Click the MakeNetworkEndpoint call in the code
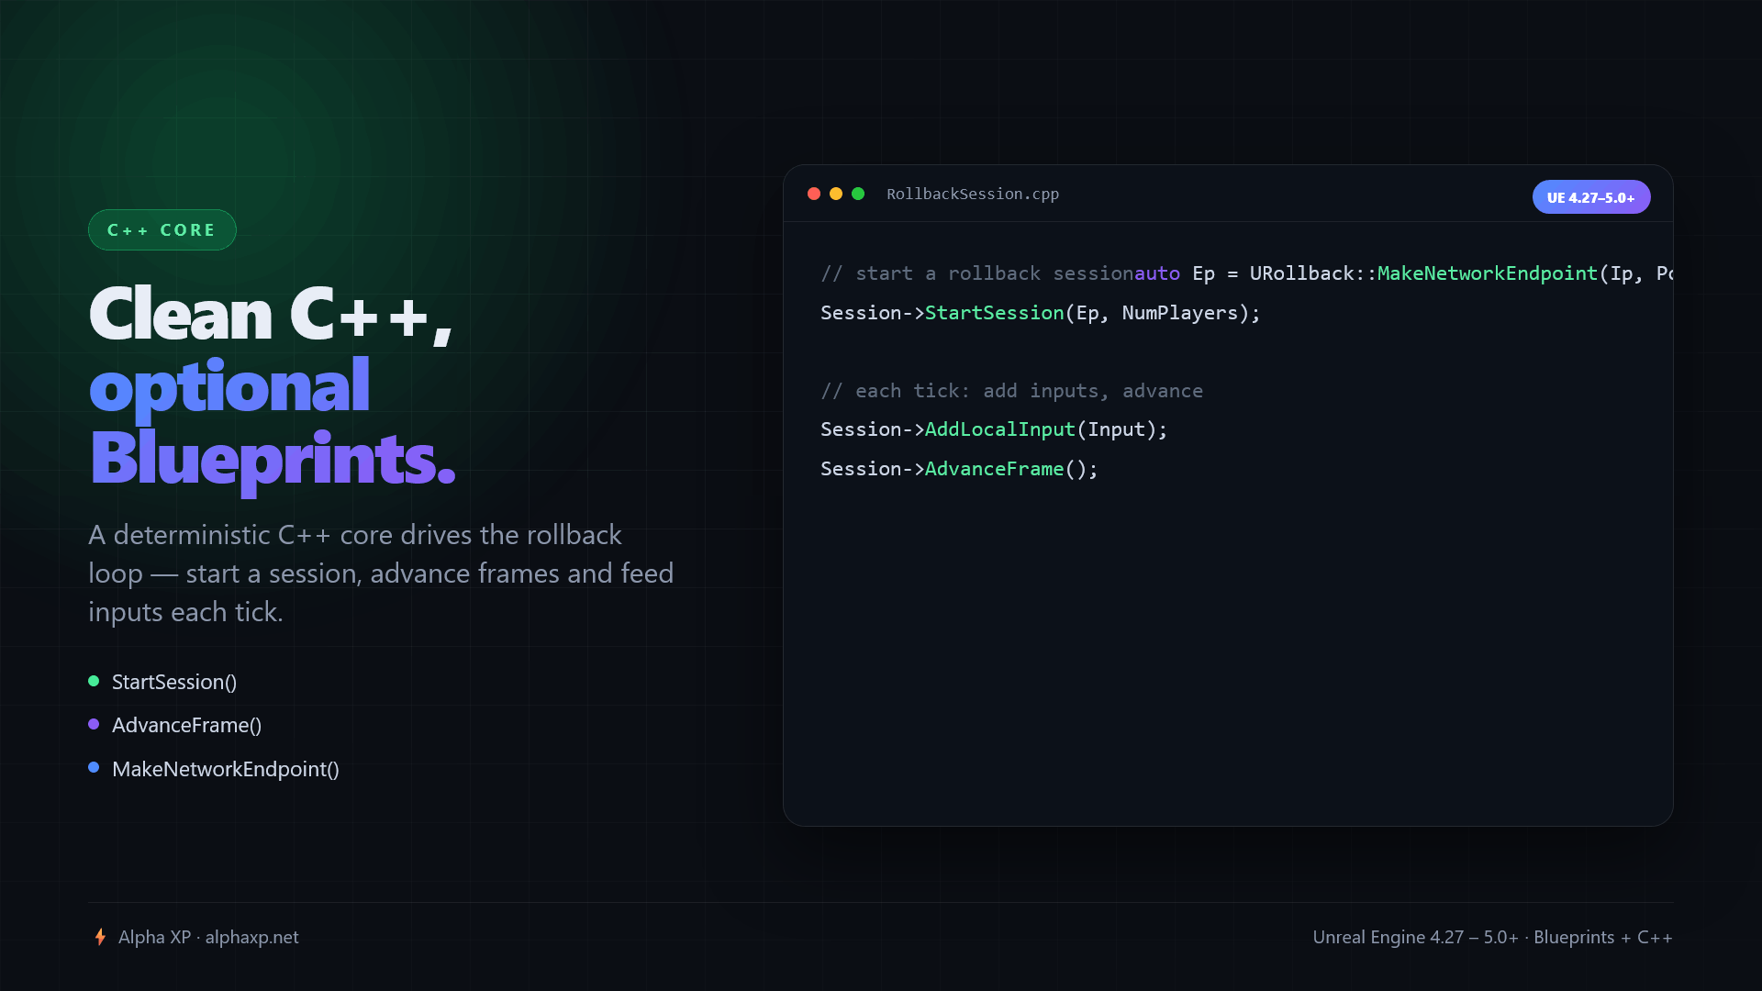Screen dimensions: 1762x991 pos(1487,273)
